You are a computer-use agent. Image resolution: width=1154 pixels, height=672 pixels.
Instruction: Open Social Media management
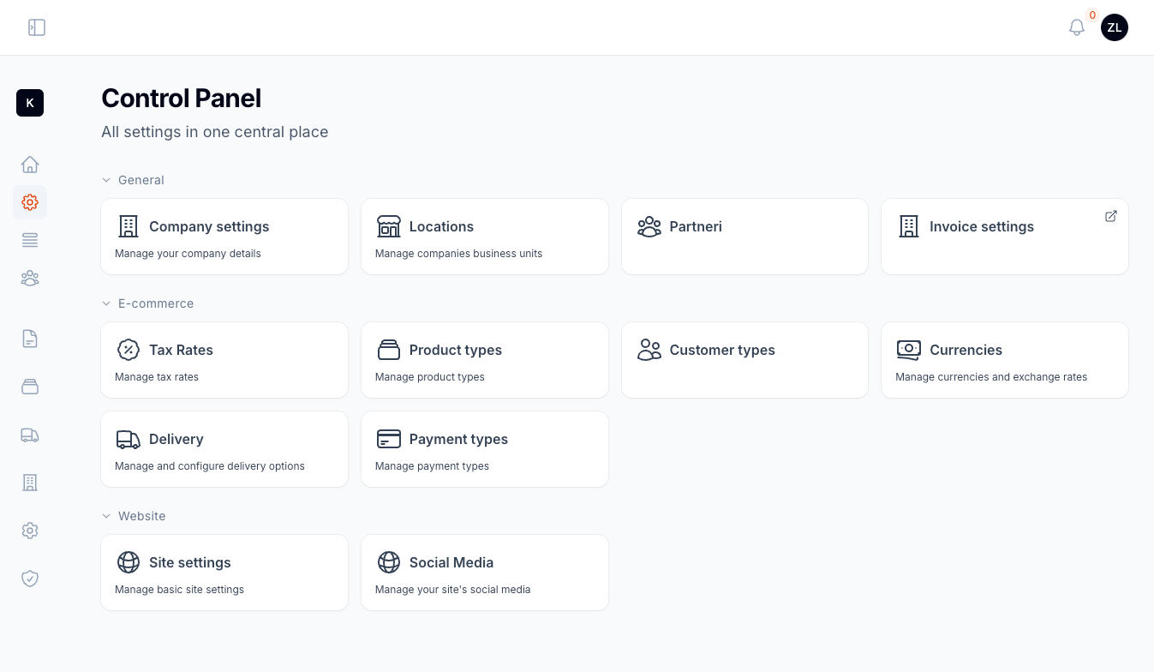point(485,573)
